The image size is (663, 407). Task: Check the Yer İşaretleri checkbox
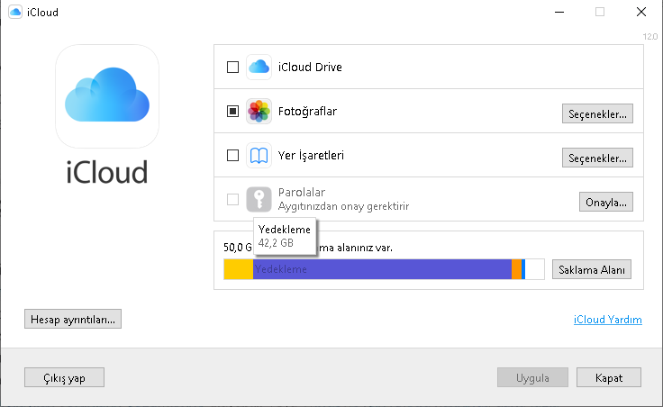(x=232, y=156)
